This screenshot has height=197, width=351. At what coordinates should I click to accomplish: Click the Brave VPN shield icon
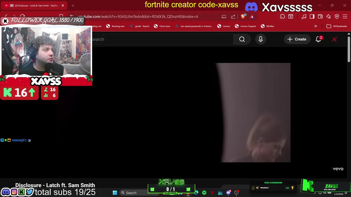[337, 16]
